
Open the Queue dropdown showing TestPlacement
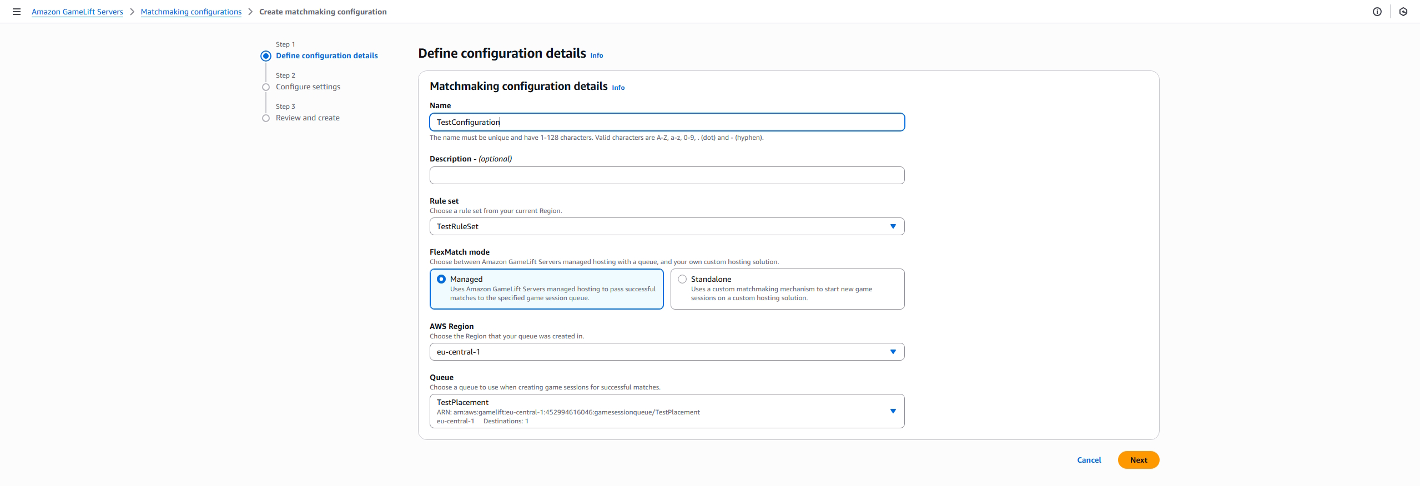(666, 411)
